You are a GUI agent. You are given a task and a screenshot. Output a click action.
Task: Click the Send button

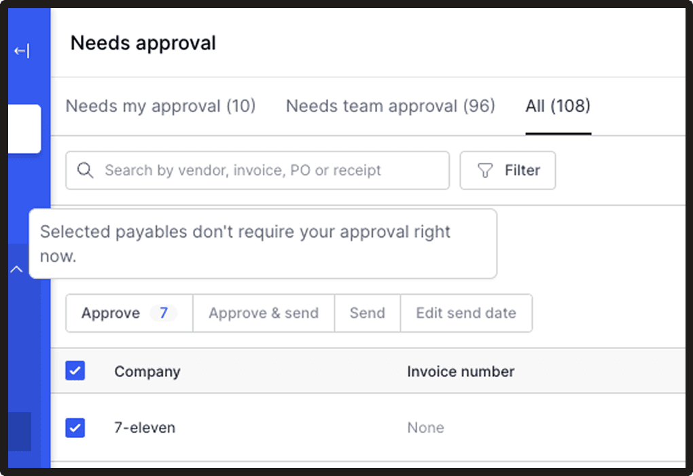(367, 313)
